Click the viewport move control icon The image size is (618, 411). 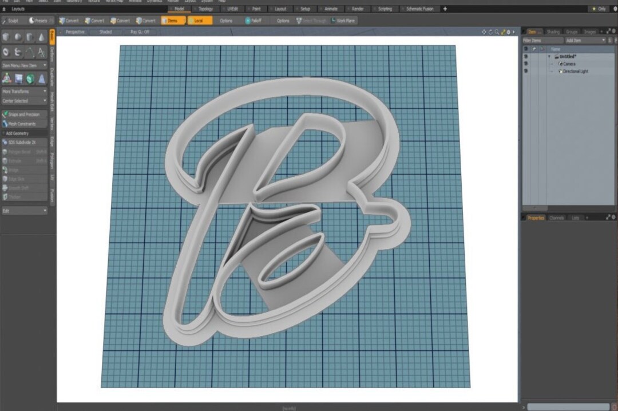click(484, 32)
